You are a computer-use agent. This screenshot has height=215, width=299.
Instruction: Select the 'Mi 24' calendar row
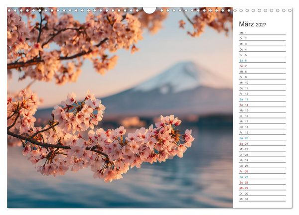pos(263,160)
